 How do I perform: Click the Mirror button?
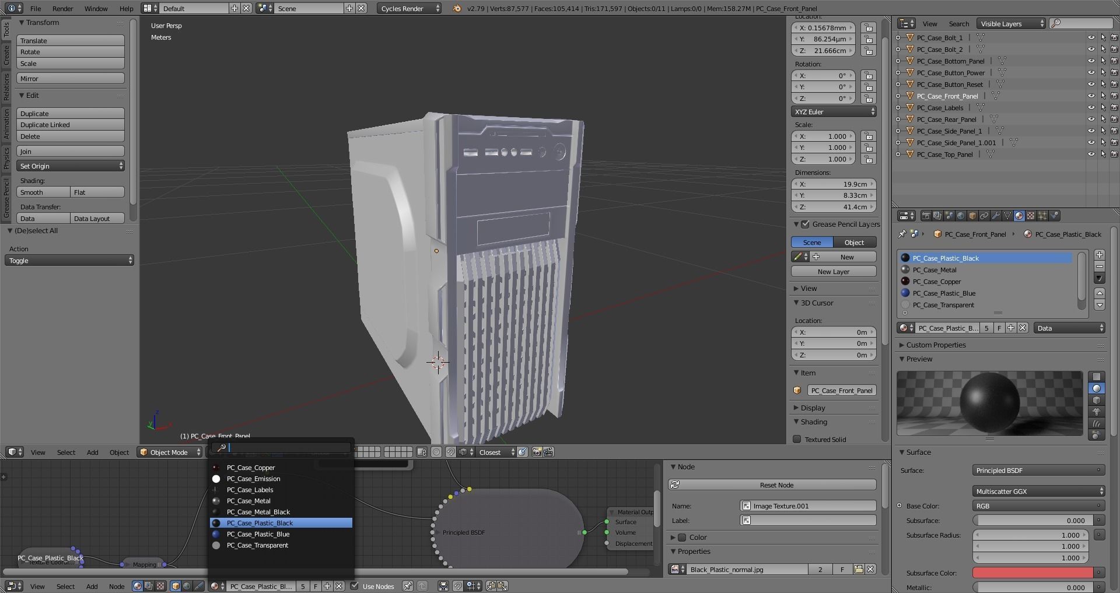71,78
